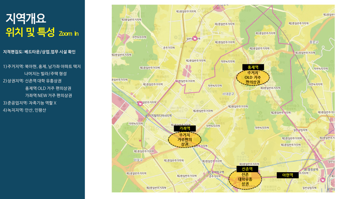The image size is (355, 199).
Task: Click the 마포구 district label on map
Action: (x=138, y=160)
